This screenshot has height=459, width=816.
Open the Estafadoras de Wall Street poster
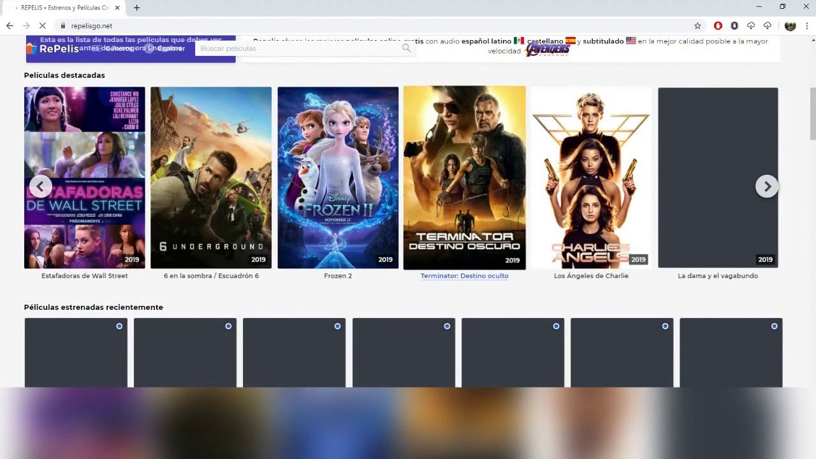click(x=85, y=177)
